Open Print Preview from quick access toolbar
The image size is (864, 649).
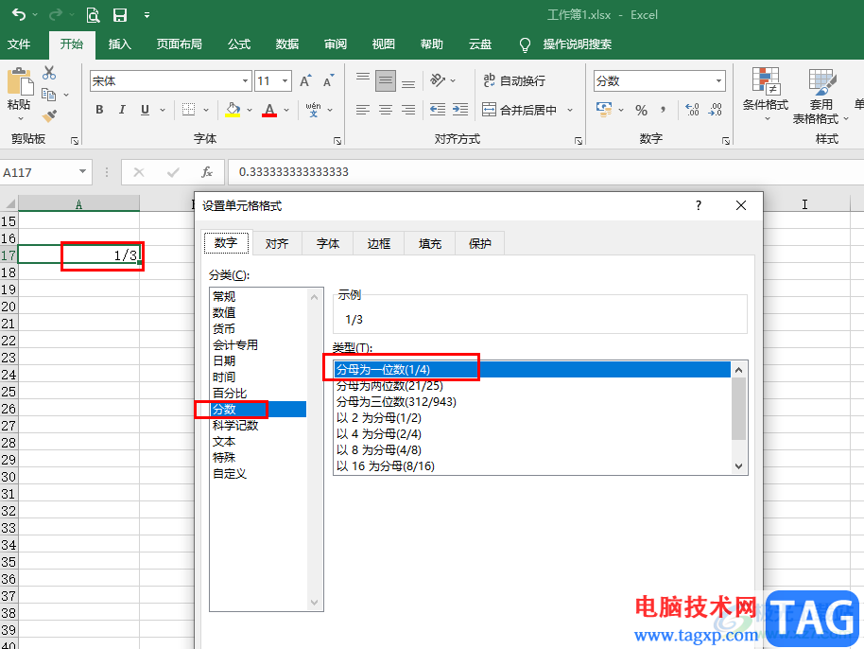coord(93,15)
